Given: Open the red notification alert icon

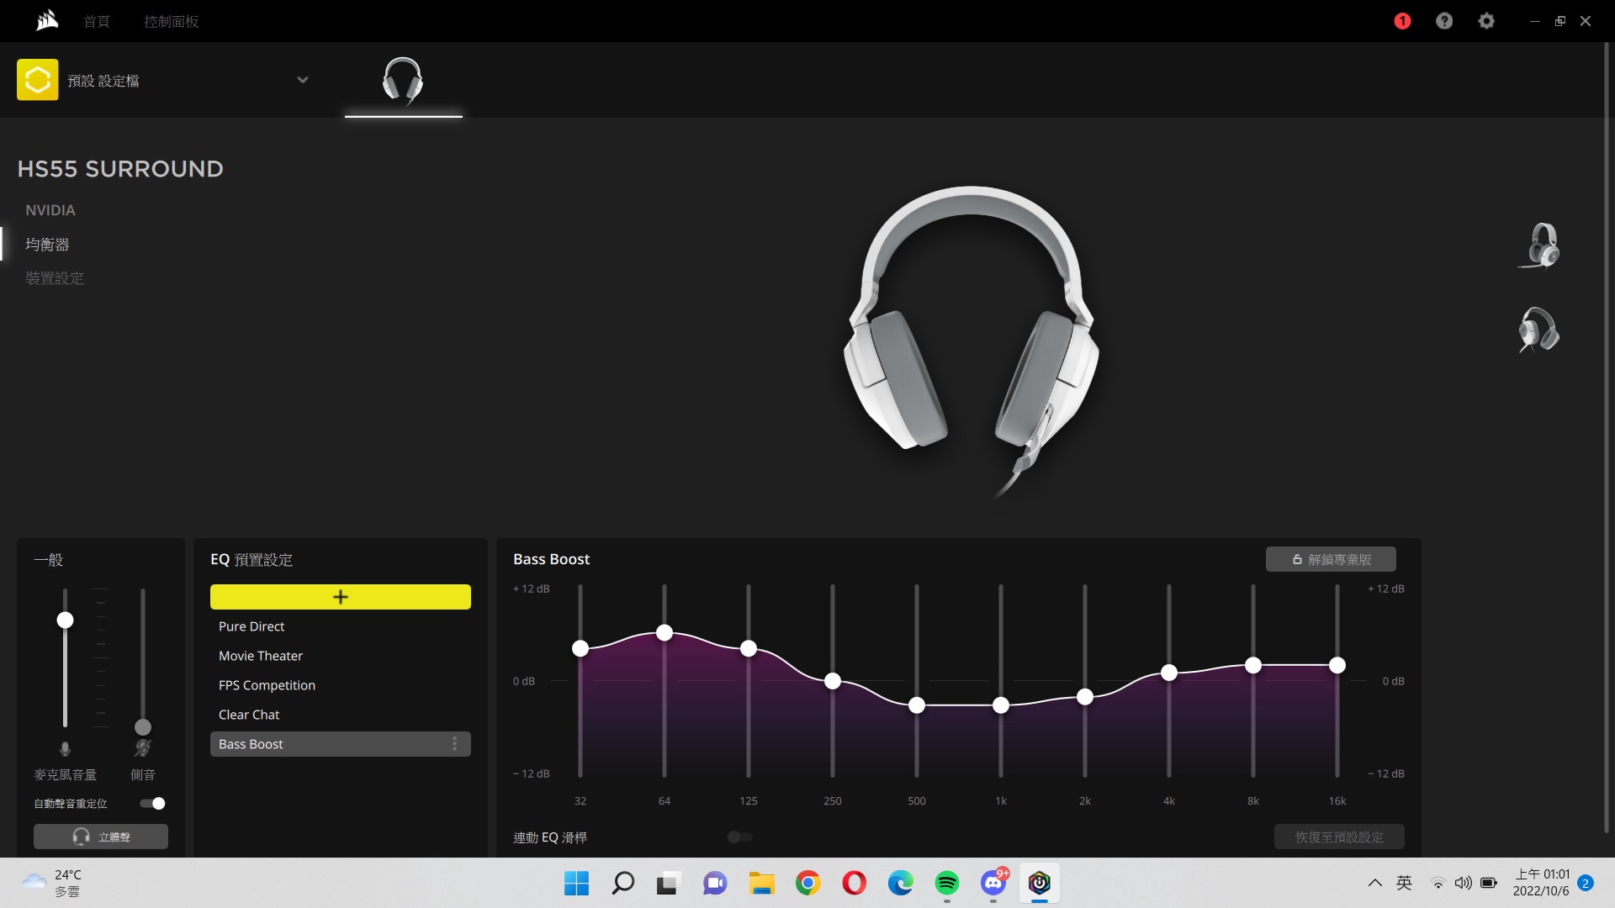Looking at the screenshot, I should [x=1402, y=21].
